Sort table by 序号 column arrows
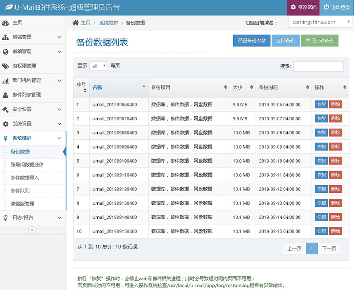 pos(85,91)
